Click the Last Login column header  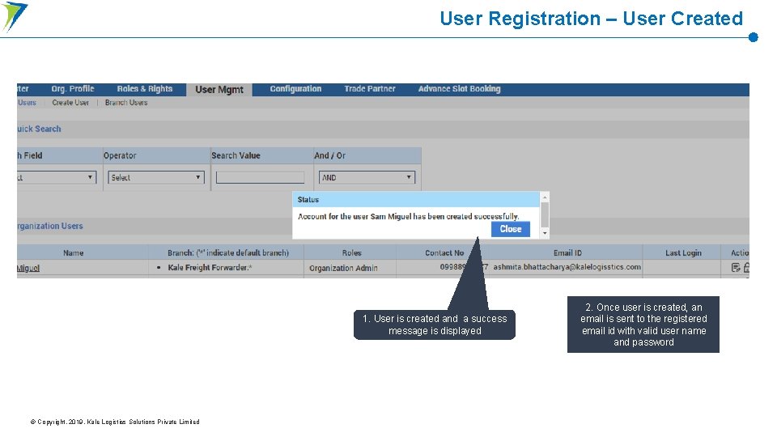point(683,252)
